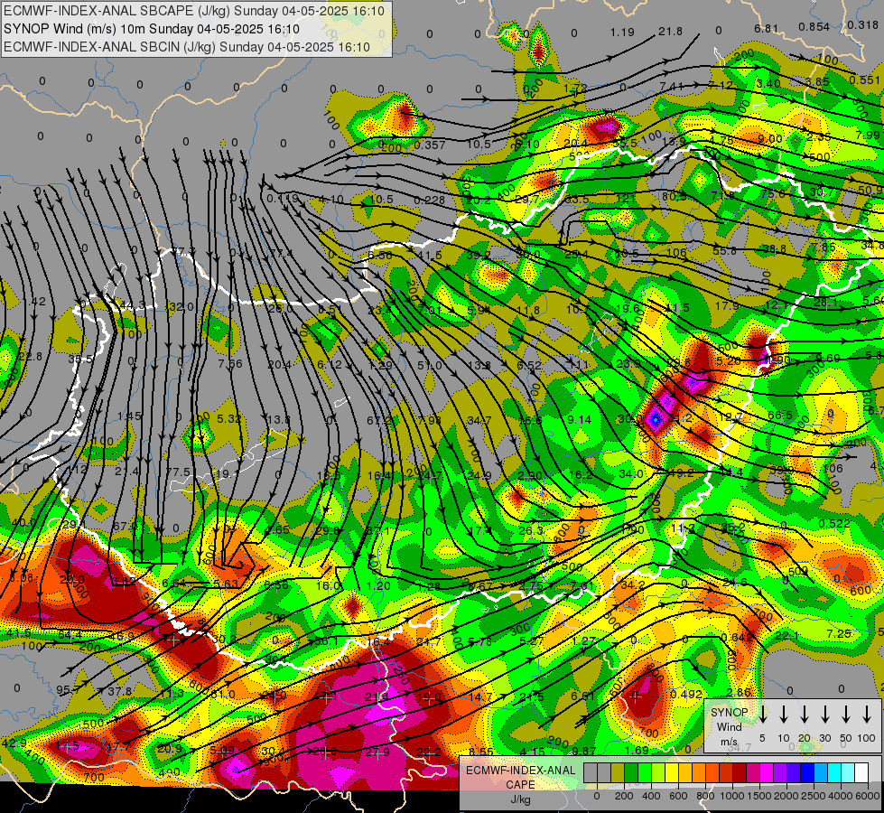Click the map value '7.41'
The width and height of the screenshot is (884, 813).
tap(671, 87)
